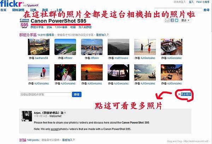The width and height of the screenshot is (212, 144).
Task: Focus the group pool search field
Action: [46, 95]
